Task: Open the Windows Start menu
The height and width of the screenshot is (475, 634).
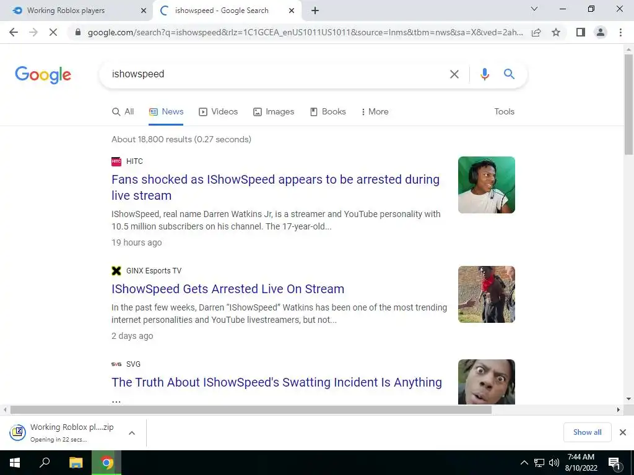Action: coord(15,463)
